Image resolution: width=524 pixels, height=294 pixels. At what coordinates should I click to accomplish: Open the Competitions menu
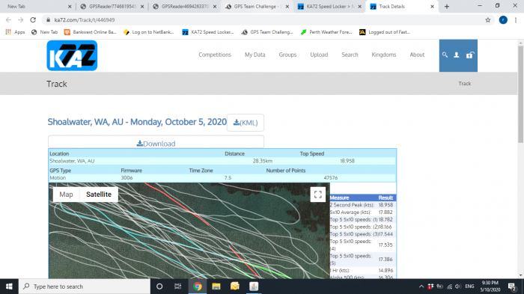click(215, 55)
